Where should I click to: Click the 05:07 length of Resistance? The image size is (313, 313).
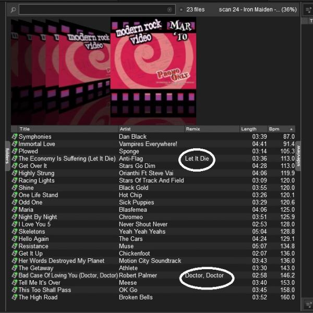[x=259, y=246]
